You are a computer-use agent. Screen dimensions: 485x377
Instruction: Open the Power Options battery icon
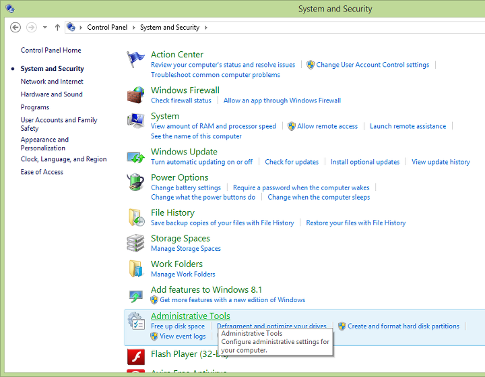[135, 182]
